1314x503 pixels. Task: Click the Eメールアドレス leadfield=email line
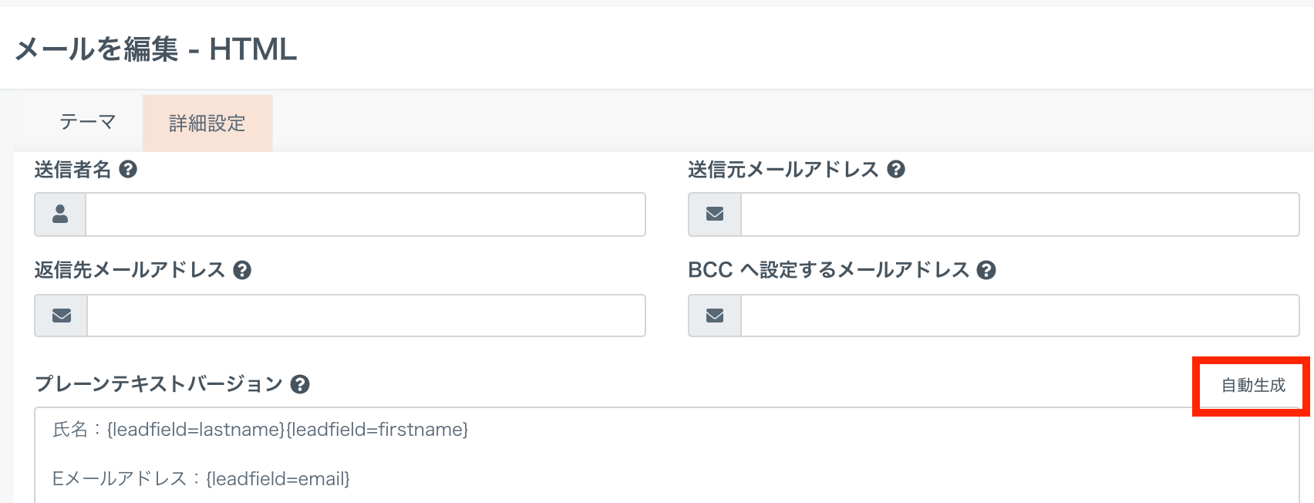click(x=201, y=479)
